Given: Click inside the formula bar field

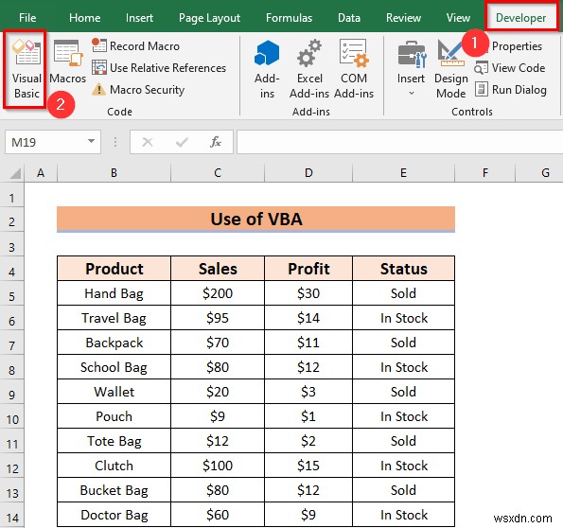Looking at the screenshot, I should 399,142.
